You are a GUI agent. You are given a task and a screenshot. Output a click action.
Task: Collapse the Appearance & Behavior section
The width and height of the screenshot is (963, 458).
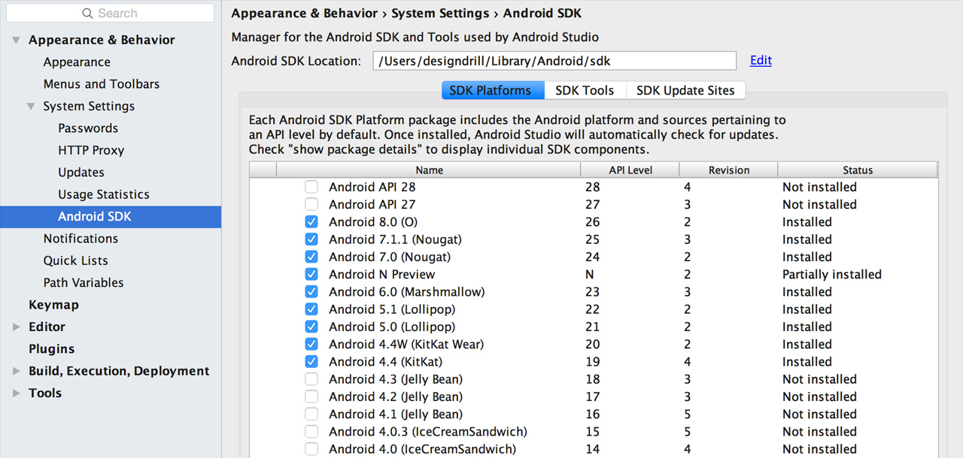pos(17,41)
